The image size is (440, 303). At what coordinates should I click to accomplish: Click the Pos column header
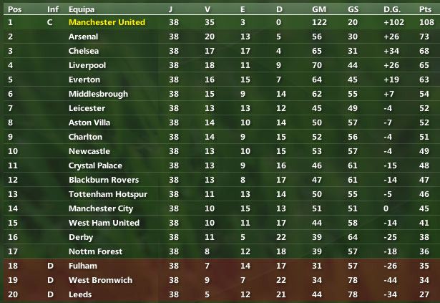click(x=14, y=8)
